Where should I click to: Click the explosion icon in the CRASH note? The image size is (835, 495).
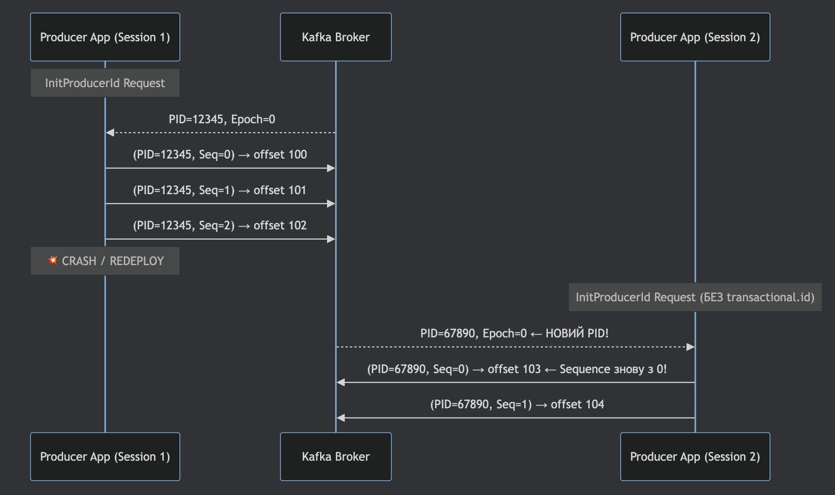tap(53, 260)
